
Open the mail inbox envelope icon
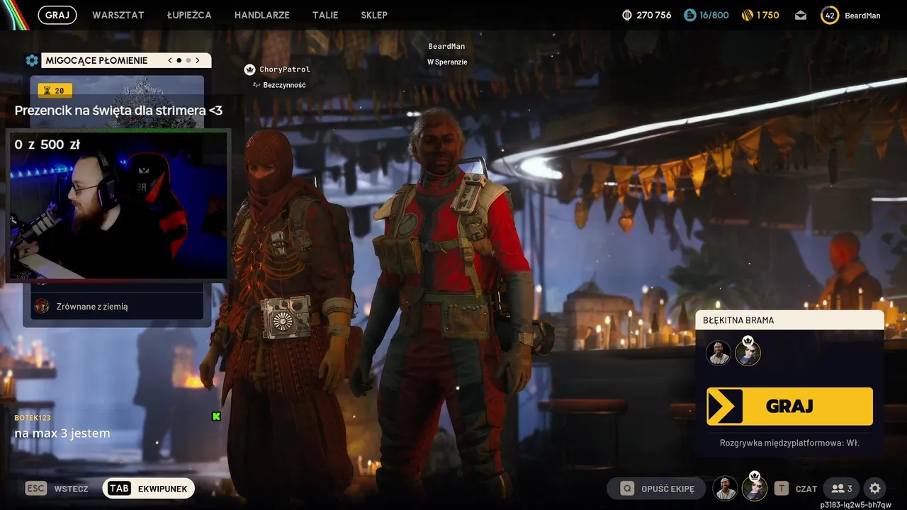801,15
